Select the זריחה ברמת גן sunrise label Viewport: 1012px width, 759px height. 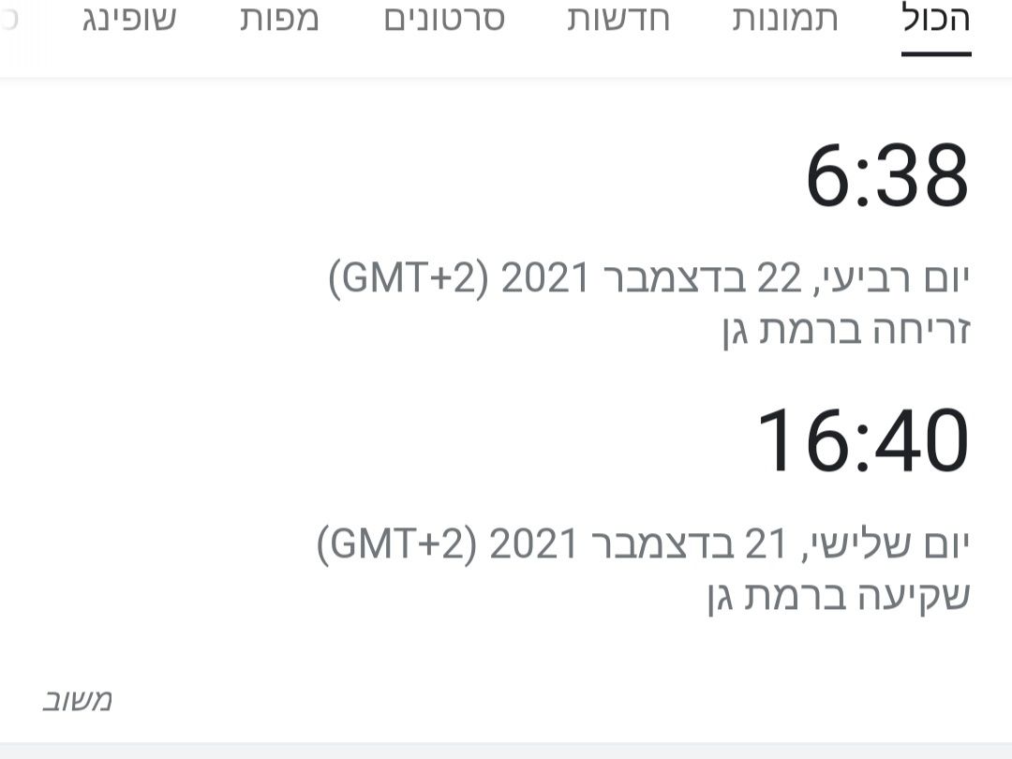pos(846,330)
